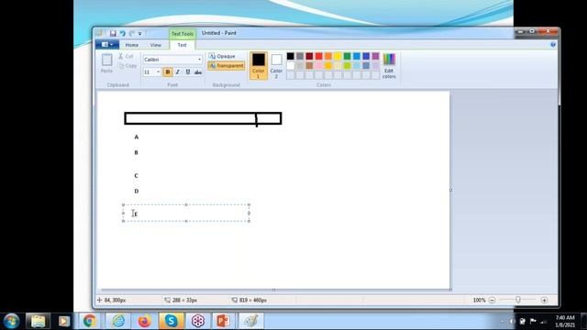Viewport: 587px width, 330px height.
Task: Pick the purple swatch in top row
Action: tap(375, 56)
